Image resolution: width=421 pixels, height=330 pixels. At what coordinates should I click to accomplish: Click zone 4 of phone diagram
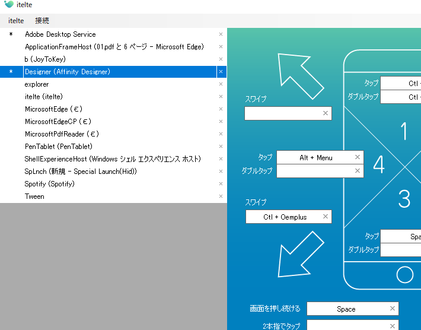[x=379, y=164]
